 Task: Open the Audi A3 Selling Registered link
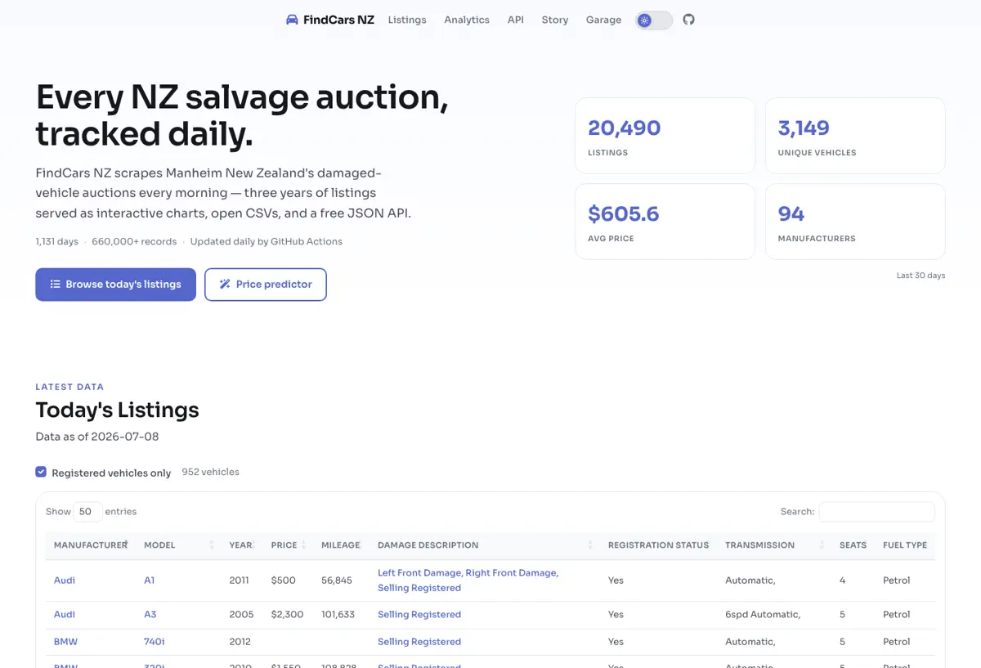419,615
